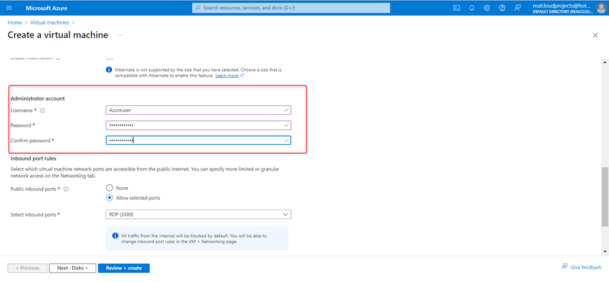Click Next : Disks button

(72, 268)
